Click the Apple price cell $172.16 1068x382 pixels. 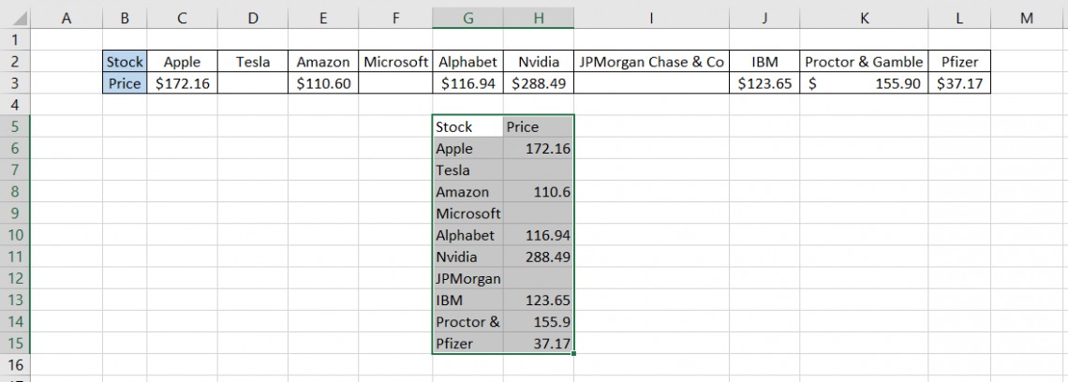pos(182,83)
